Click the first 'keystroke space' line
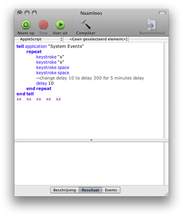The width and height of the screenshot is (183, 216). coord(53,68)
